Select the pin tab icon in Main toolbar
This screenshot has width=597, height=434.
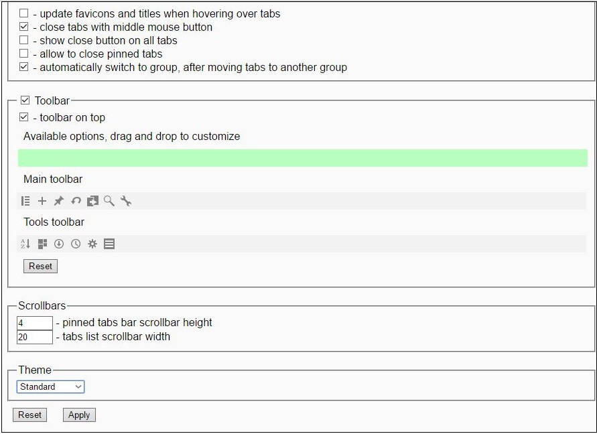click(59, 201)
